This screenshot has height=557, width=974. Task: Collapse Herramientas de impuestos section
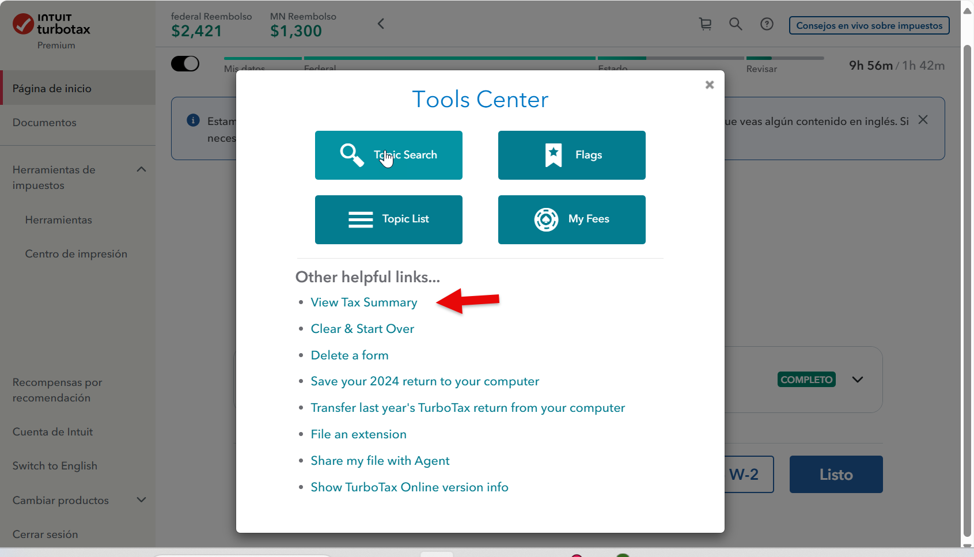click(141, 170)
